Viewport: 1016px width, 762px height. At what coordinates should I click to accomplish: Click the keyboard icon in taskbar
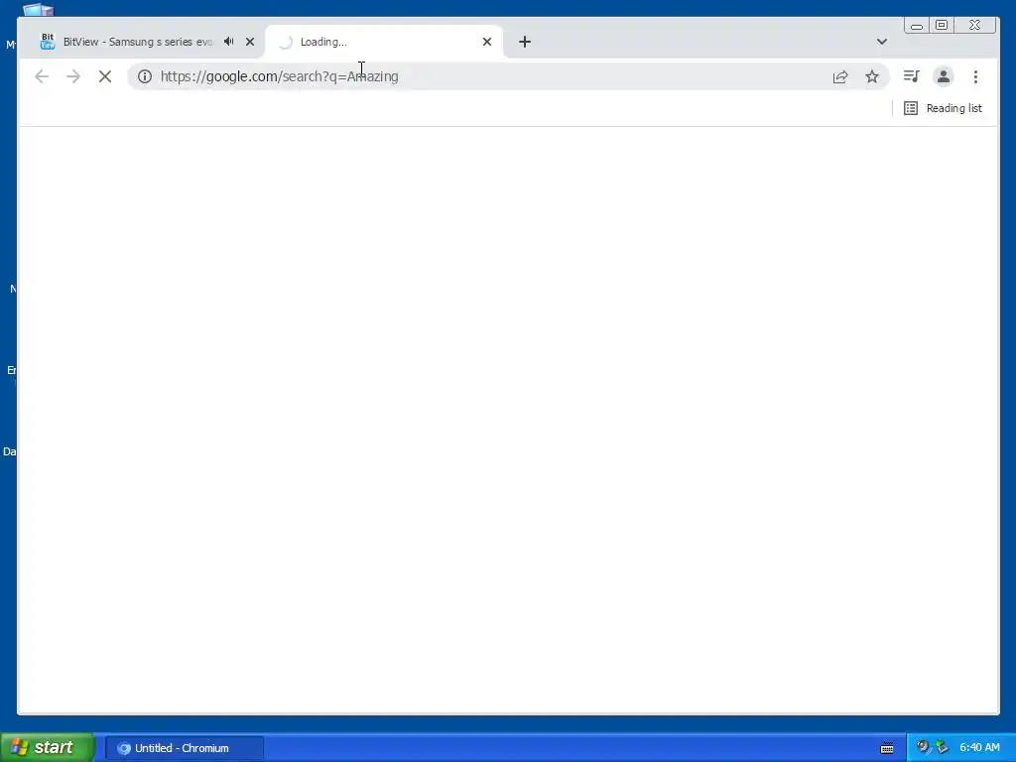[x=887, y=748]
